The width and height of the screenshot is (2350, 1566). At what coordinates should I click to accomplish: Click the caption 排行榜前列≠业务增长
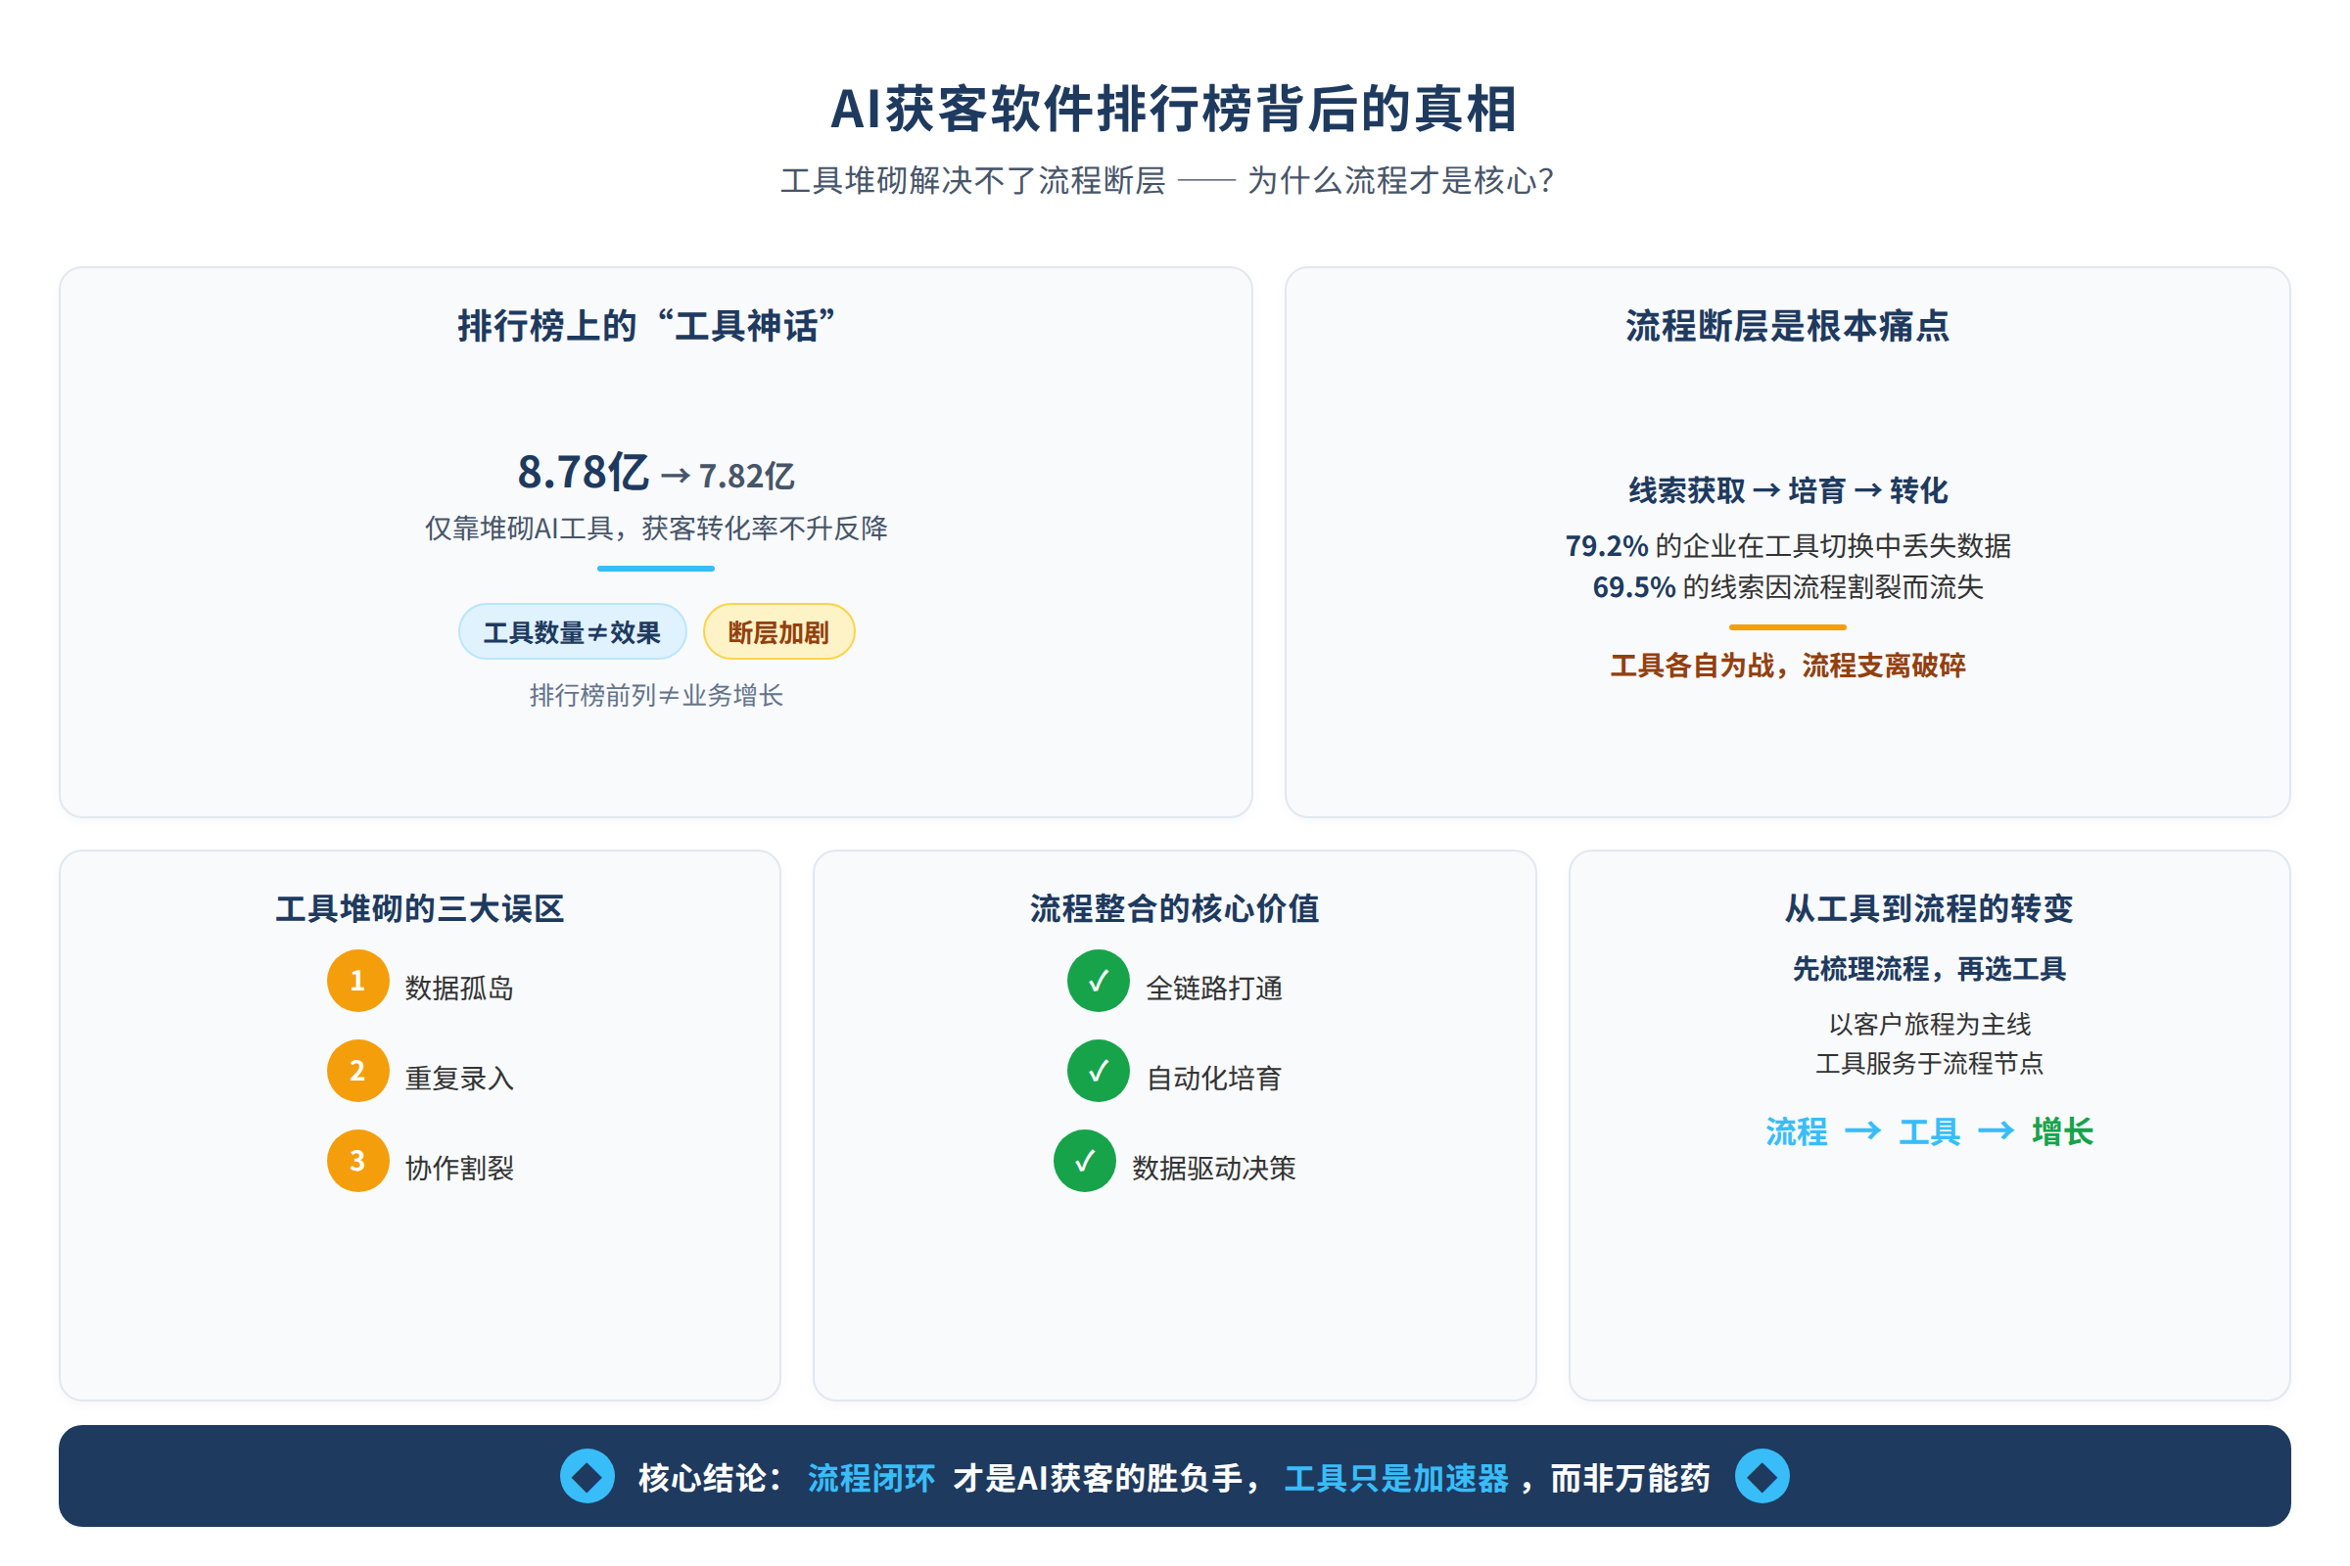[x=656, y=695]
